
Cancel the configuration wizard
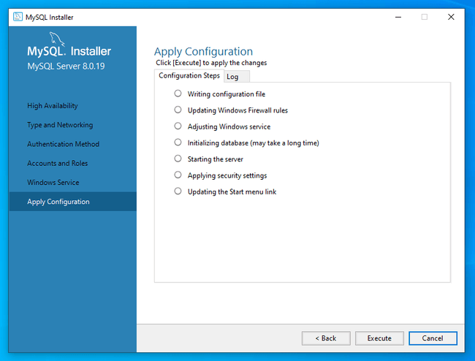click(x=432, y=338)
